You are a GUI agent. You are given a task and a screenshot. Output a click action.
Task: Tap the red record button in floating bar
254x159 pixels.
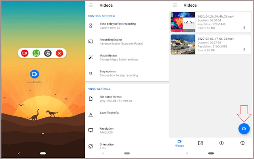click(x=25, y=53)
